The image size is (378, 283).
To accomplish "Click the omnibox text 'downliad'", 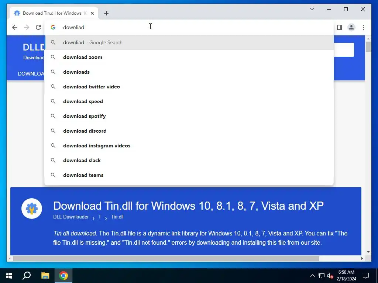I will (73, 27).
